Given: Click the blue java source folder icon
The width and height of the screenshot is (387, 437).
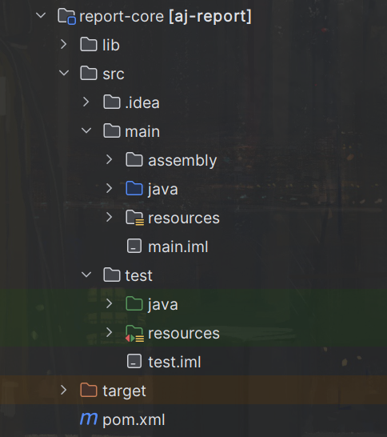Looking at the screenshot, I should (x=134, y=188).
